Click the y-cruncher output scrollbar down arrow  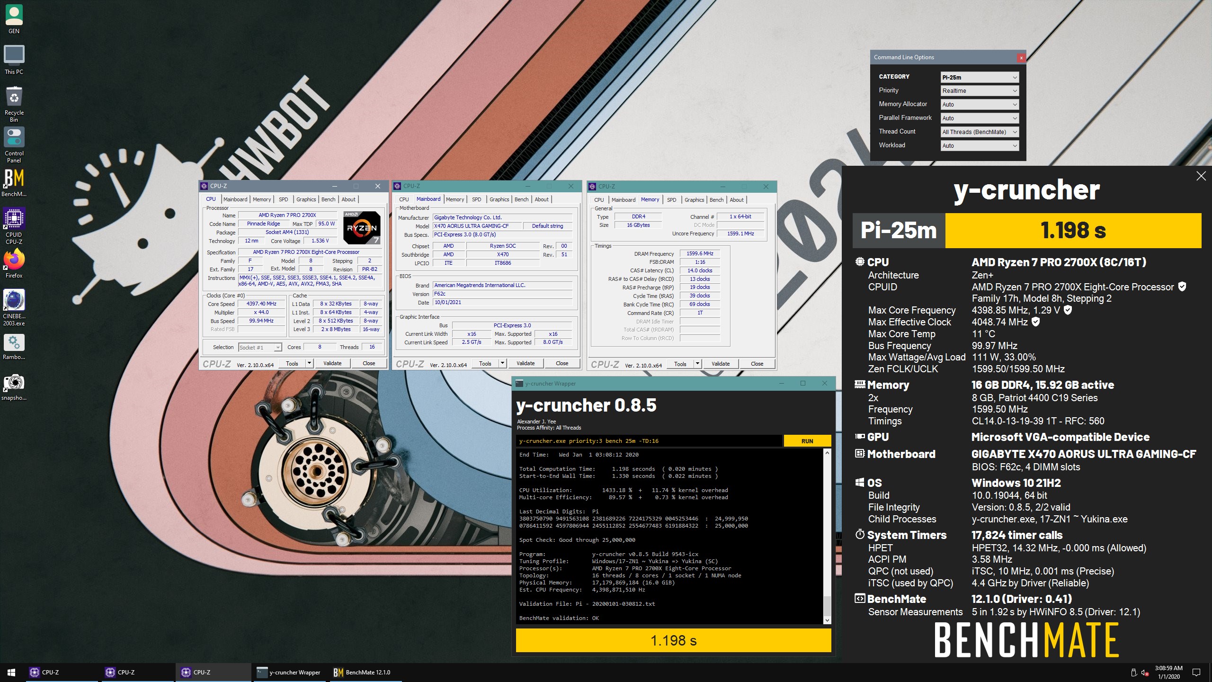827,620
